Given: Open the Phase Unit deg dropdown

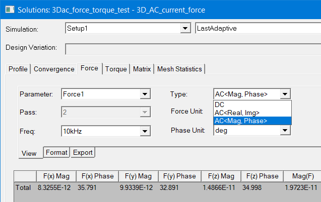Looking at the screenshot, I should pyautogui.click(x=285, y=131).
